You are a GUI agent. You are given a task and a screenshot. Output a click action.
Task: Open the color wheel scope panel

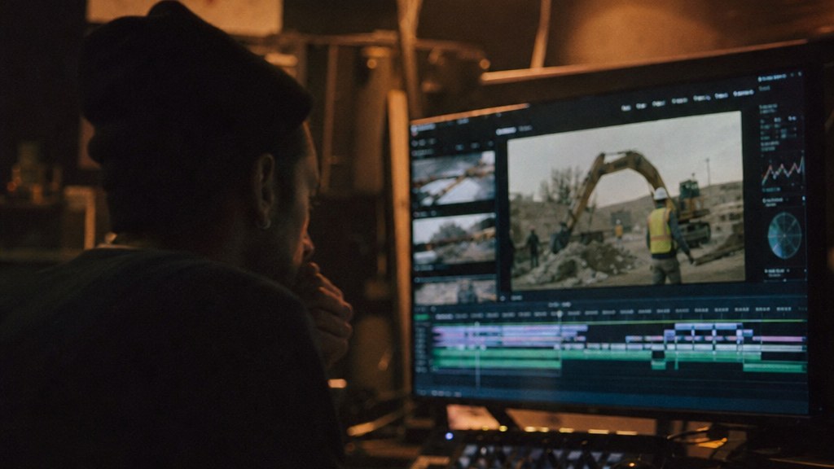[x=784, y=235]
